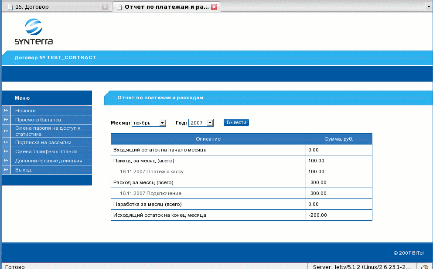The width and height of the screenshot is (433, 269).
Task: Open Смена пароля на доступ к статистике
Action: point(48,131)
